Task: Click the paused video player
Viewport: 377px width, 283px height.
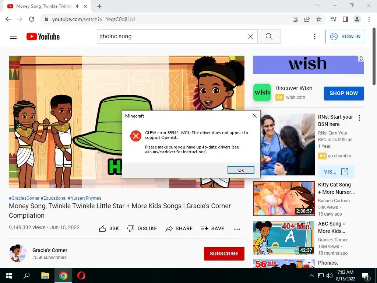Action: click(x=127, y=122)
